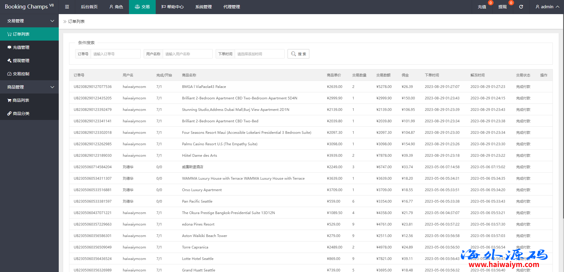Click the magnifier search button
This screenshot has height=272, width=564.
(298, 54)
